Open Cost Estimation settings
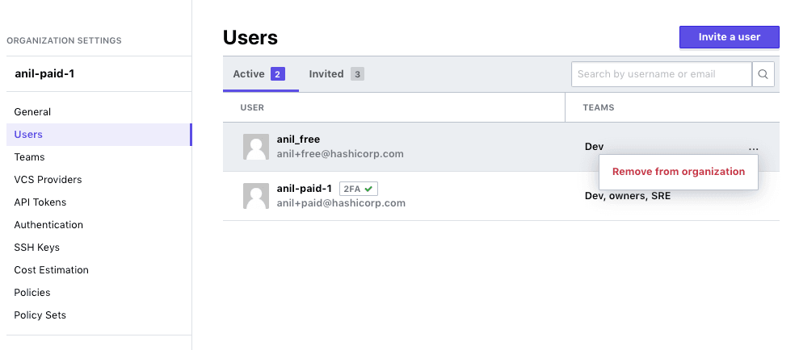Image resolution: width=799 pixels, height=350 pixels. (x=51, y=270)
